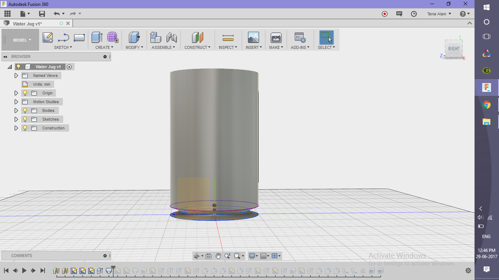Click the Scripts and Add-Ins icon
The image size is (499, 280).
[x=300, y=37]
